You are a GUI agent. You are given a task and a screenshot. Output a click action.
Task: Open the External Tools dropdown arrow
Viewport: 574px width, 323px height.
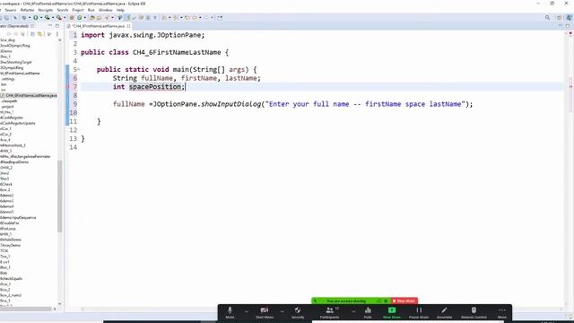click(65, 18)
